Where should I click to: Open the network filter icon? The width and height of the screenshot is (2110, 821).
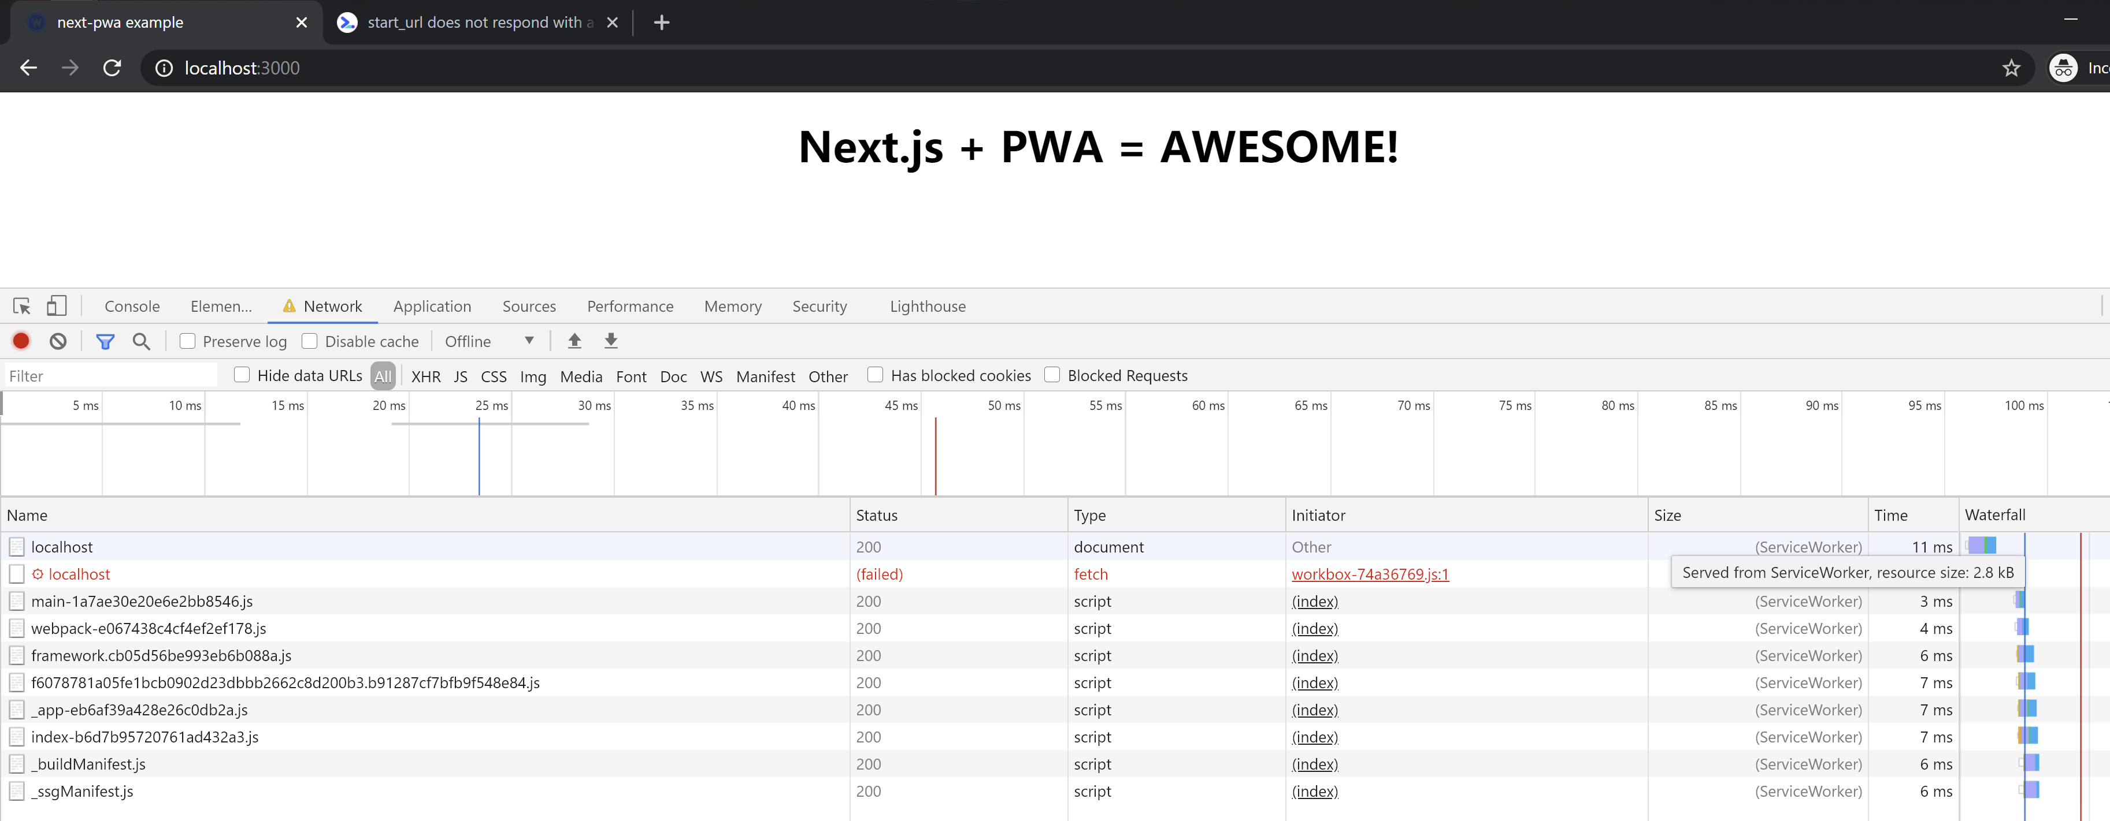tap(105, 341)
